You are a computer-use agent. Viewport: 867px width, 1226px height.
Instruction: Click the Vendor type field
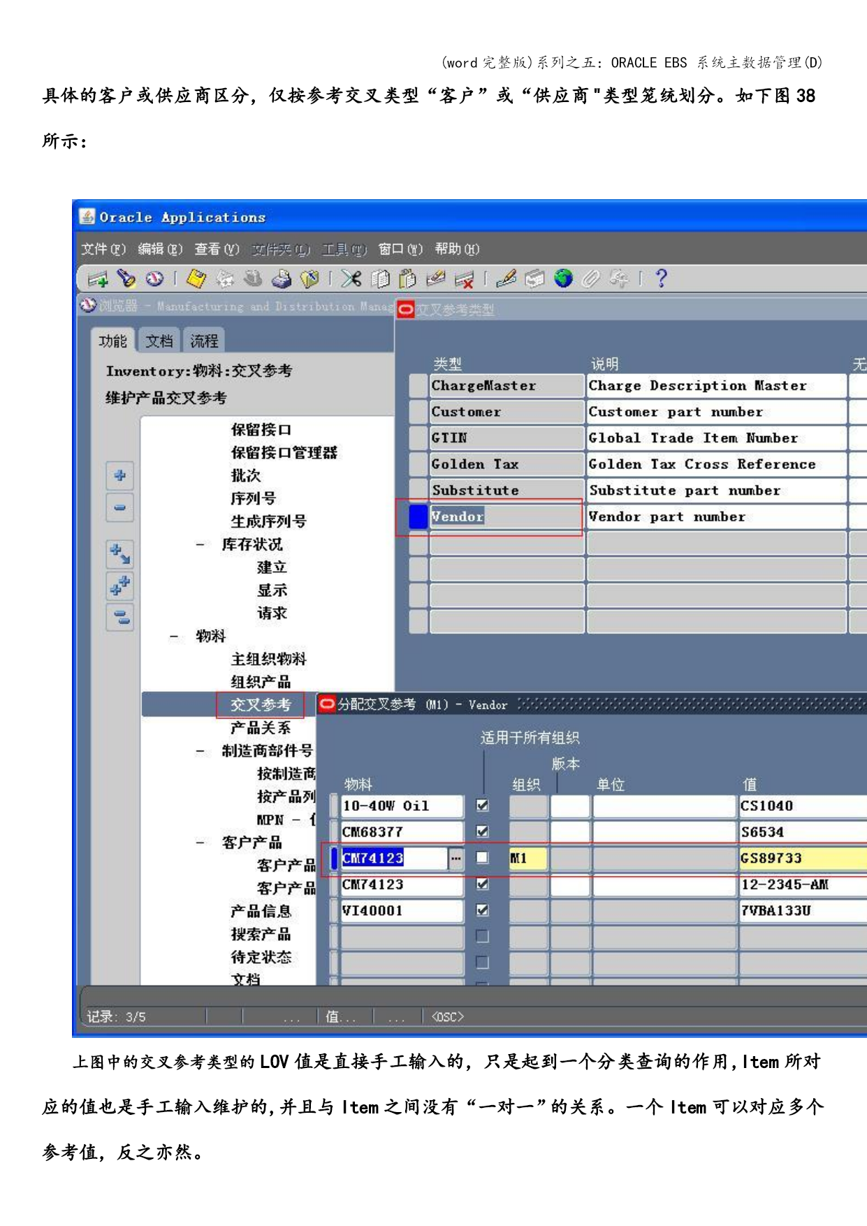click(x=507, y=517)
